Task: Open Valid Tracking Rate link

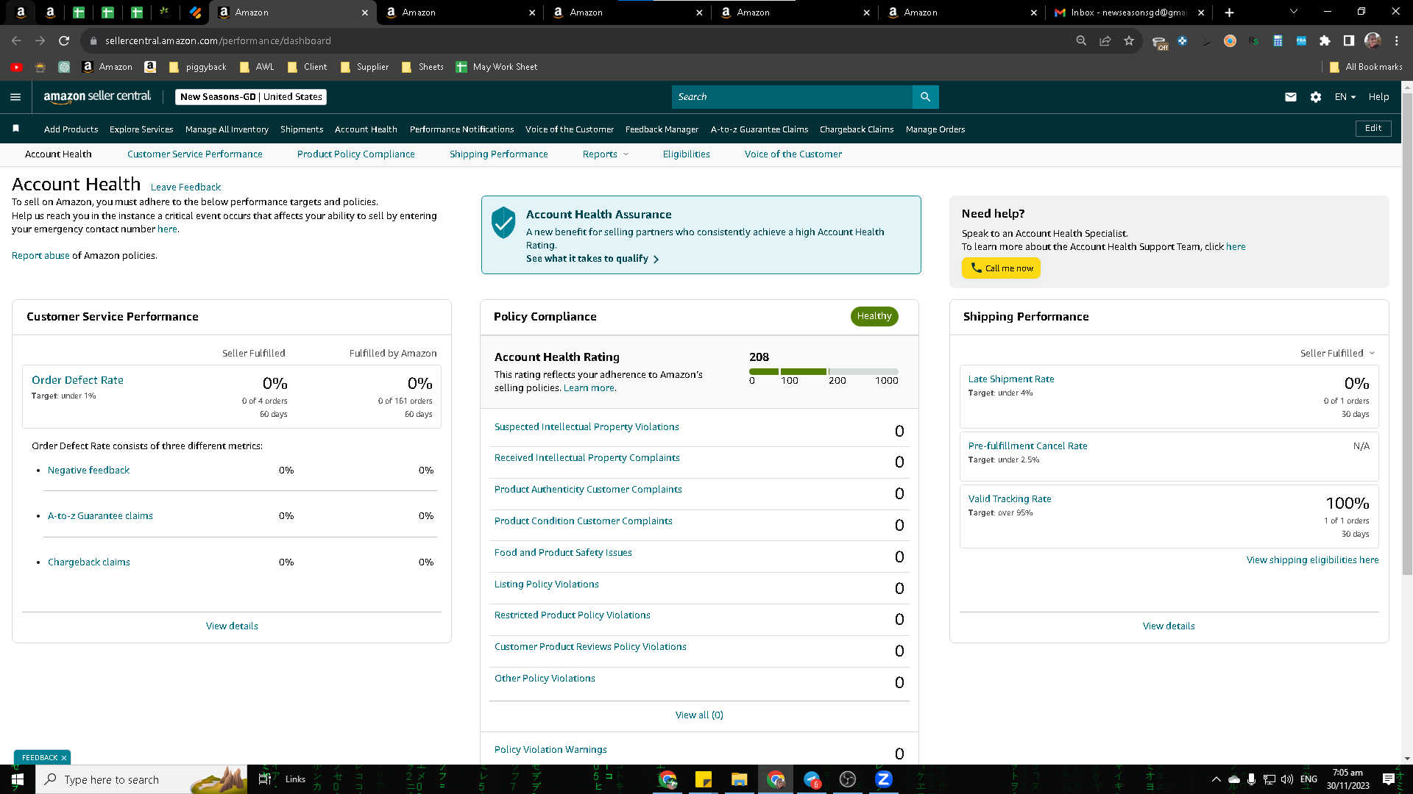Action: (1010, 499)
